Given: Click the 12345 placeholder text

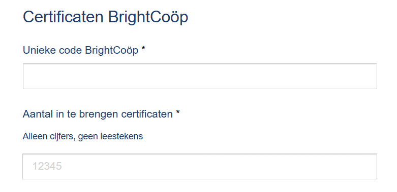Looking at the screenshot, I should coord(47,166).
